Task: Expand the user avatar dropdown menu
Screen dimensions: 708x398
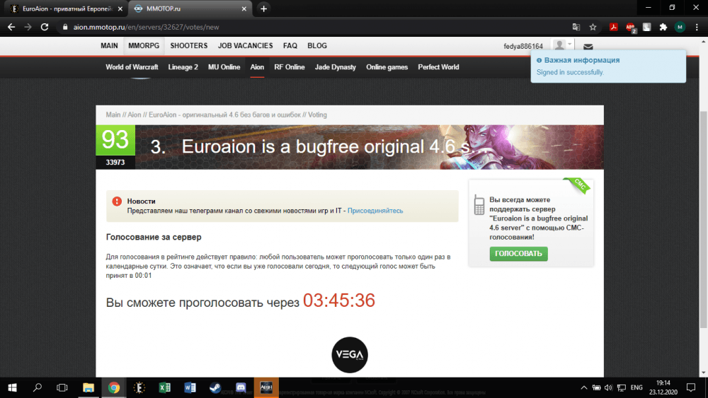Action: [563, 45]
